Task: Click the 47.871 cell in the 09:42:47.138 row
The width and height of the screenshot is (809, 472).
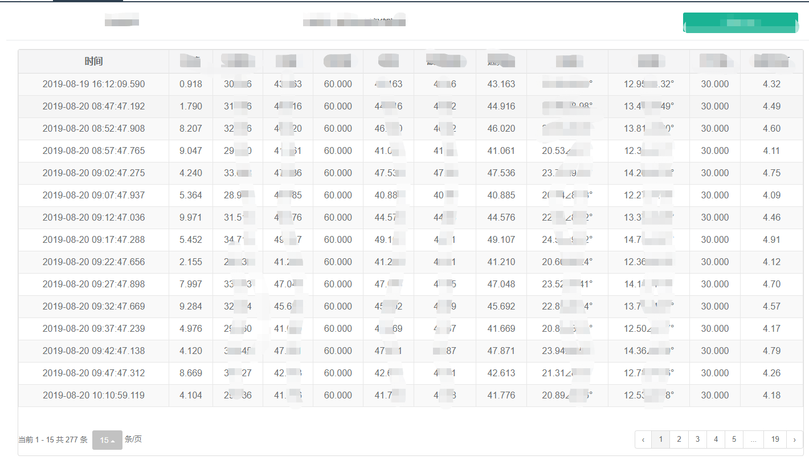Action: point(501,351)
